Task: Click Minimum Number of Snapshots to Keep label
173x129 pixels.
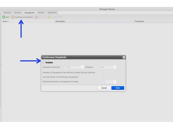Action: pos(60,82)
